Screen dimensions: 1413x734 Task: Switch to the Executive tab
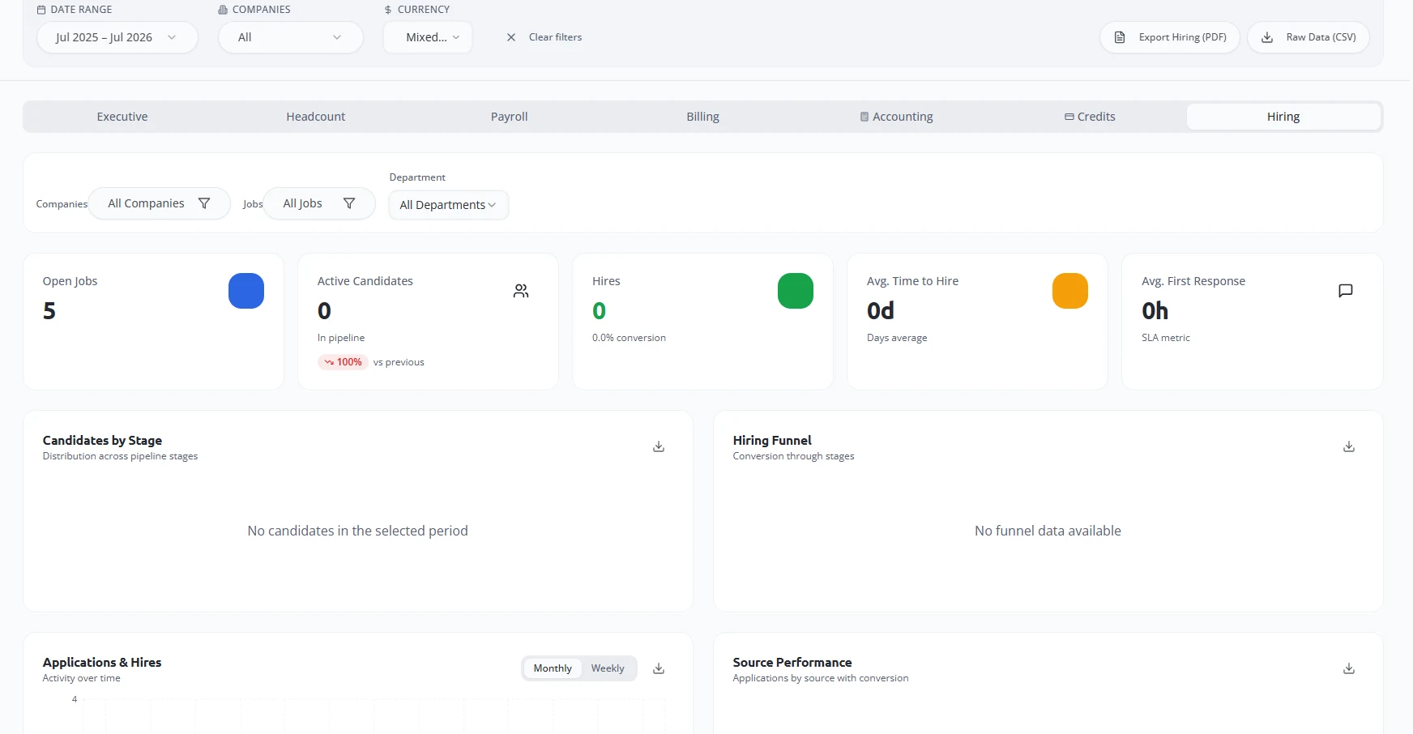pos(122,117)
